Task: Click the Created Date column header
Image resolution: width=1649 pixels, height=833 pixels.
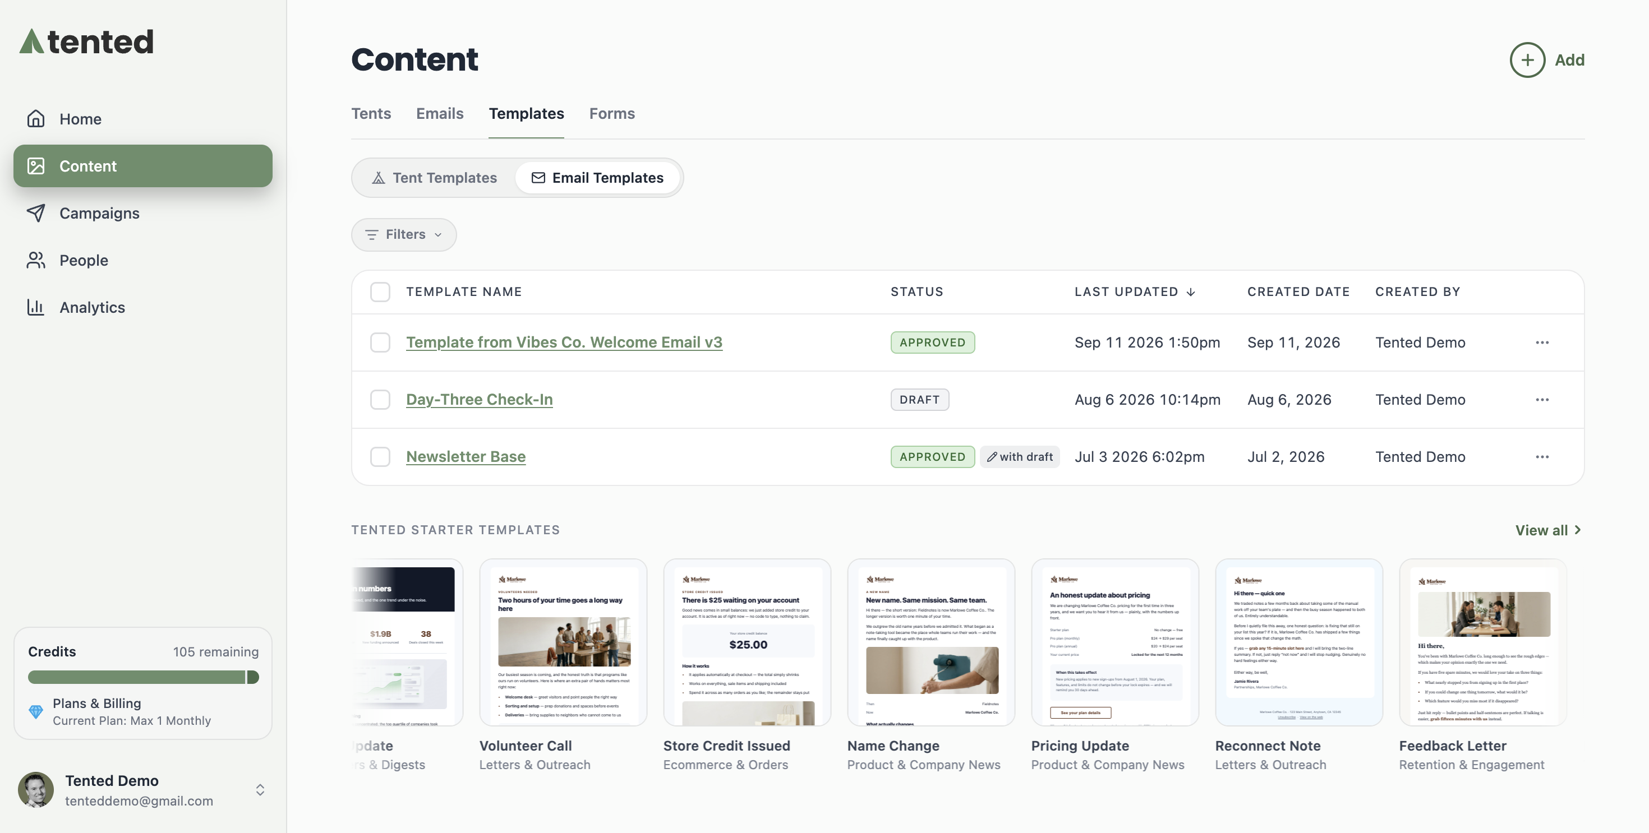Action: (1298, 291)
